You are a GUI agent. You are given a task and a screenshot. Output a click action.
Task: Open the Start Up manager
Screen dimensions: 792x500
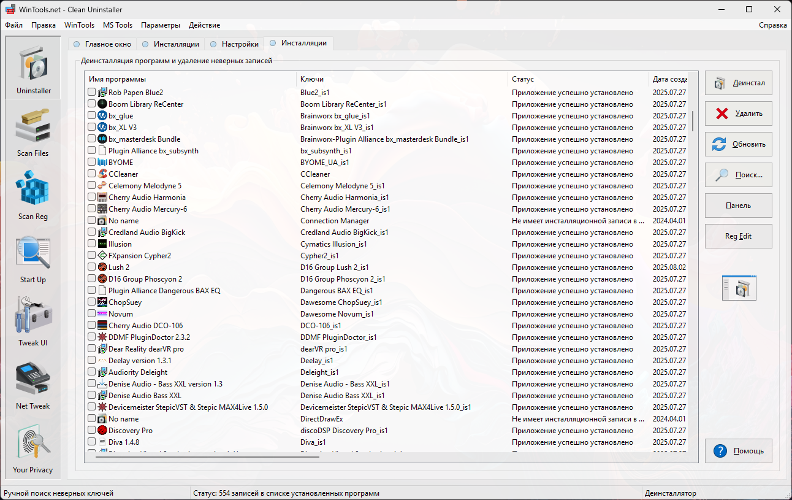point(33,258)
